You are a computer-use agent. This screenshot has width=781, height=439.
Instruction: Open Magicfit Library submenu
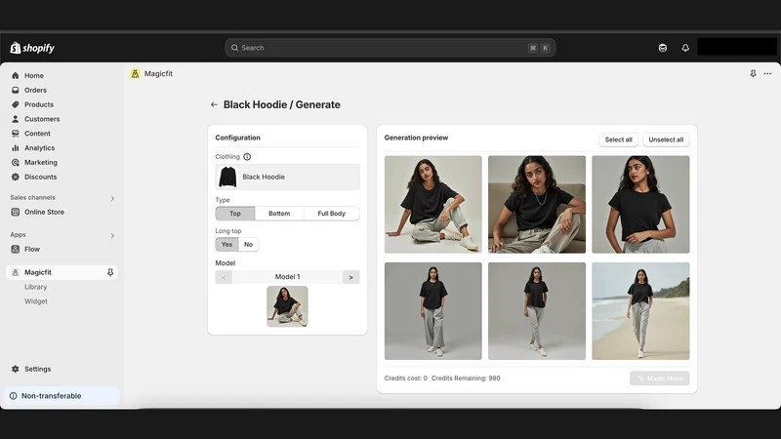click(x=36, y=287)
